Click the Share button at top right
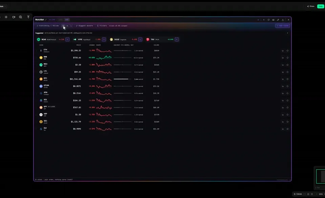Viewport: 325px width, 198px height. (x=310, y=6)
